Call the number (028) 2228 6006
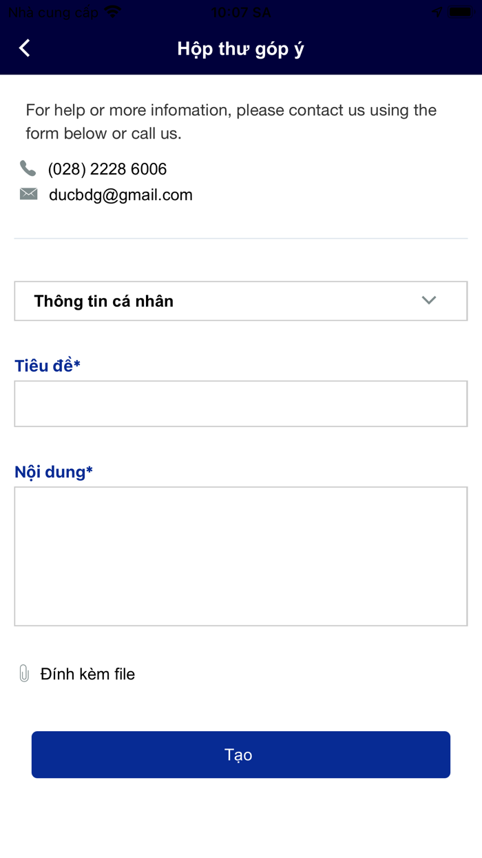 107,169
